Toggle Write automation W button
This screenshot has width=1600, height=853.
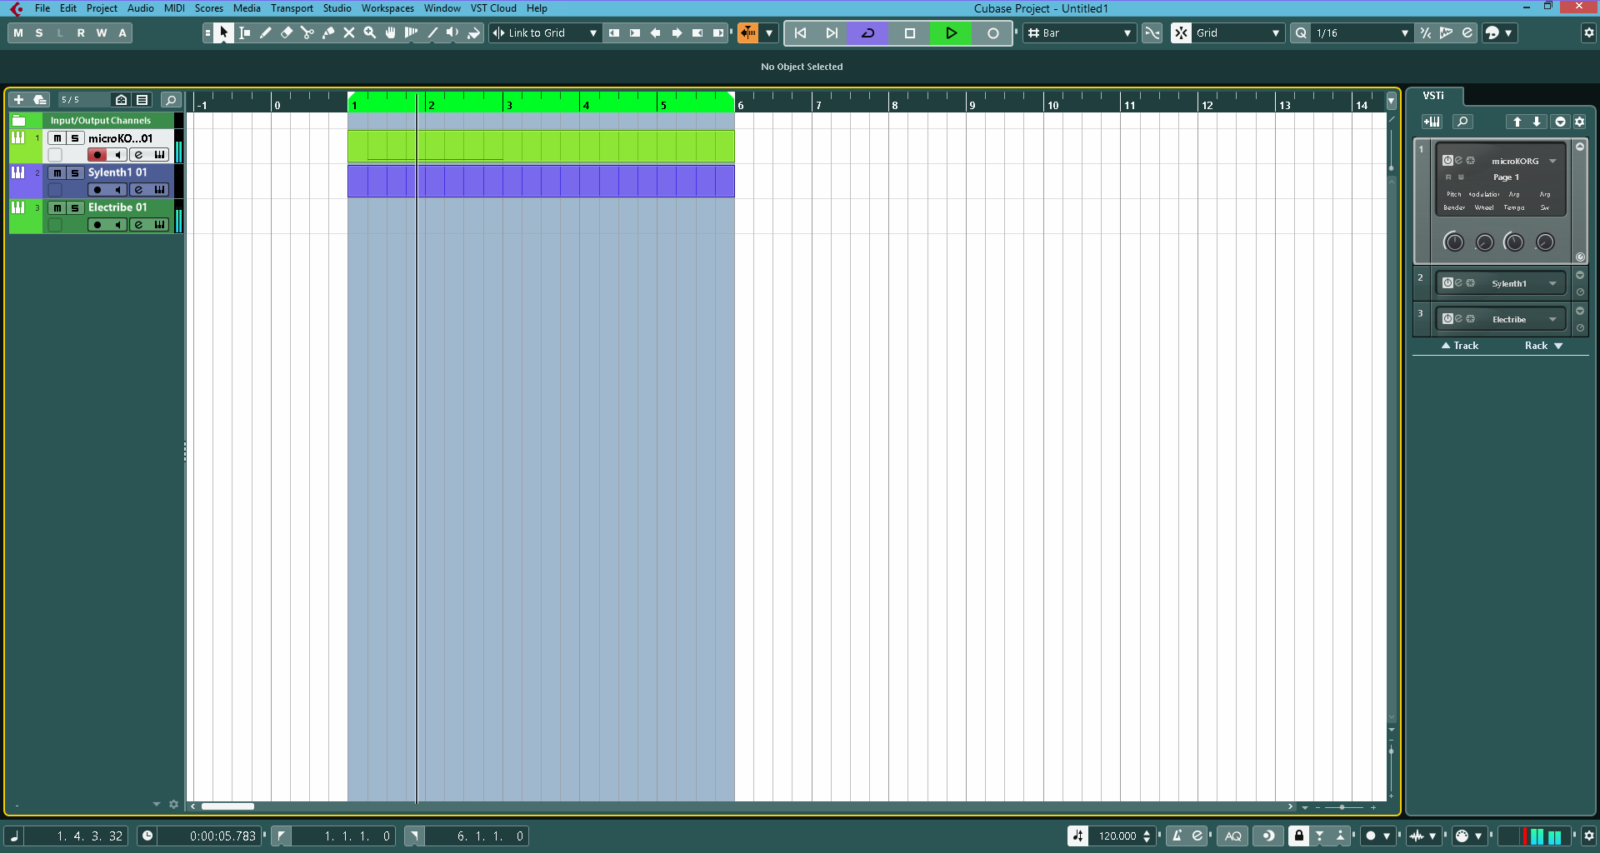point(102,32)
